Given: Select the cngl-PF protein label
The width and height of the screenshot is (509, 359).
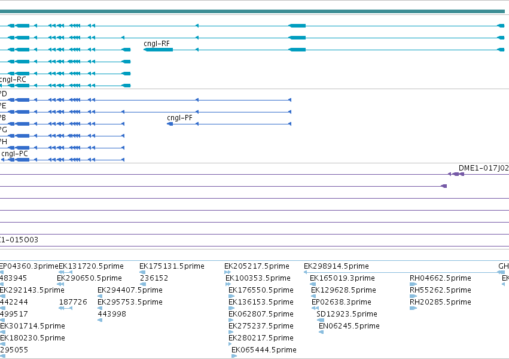Looking at the screenshot, I should (179, 118).
